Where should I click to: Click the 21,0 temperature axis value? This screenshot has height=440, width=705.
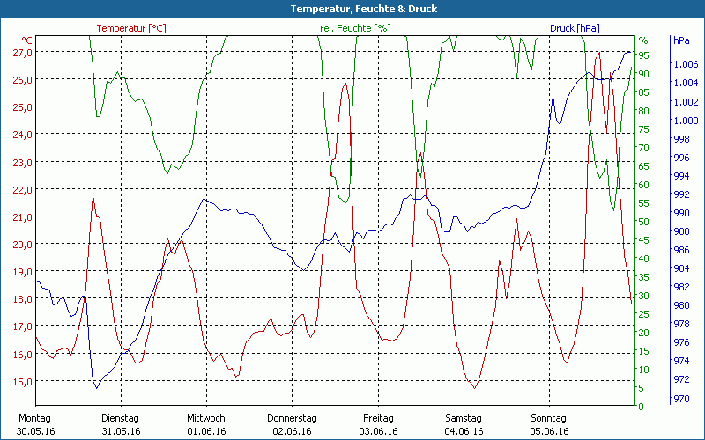click(22, 216)
